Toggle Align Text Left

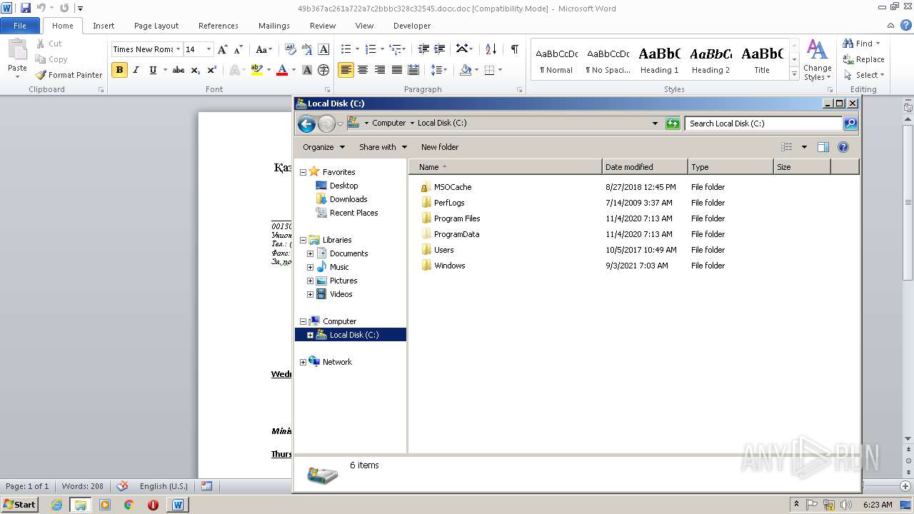[x=346, y=70]
